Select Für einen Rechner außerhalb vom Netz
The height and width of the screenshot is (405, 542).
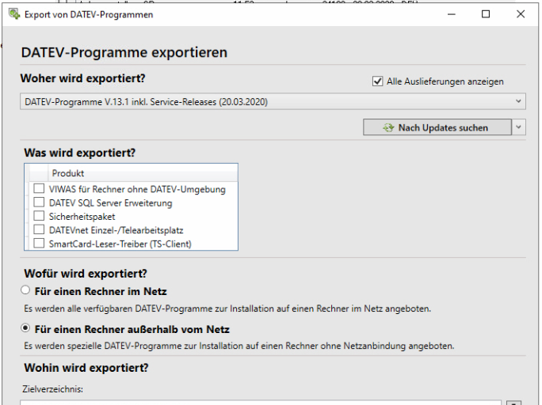(x=25, y=327)
